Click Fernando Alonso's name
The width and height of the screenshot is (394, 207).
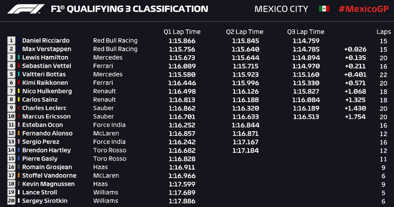[47, 133]
